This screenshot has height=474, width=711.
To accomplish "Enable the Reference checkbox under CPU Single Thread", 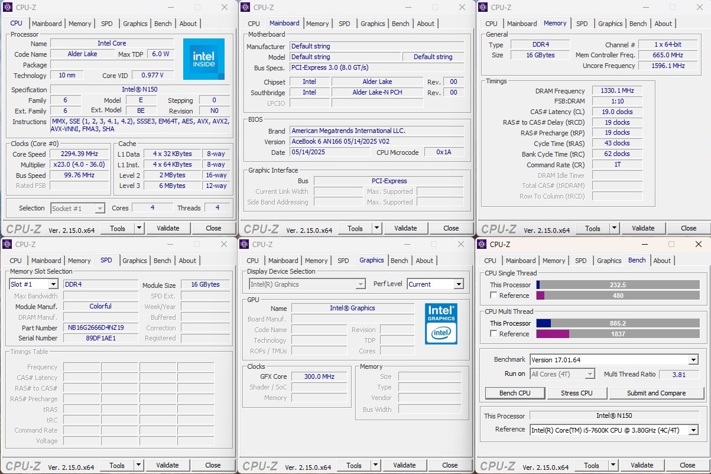I will [x=494, y=296].
